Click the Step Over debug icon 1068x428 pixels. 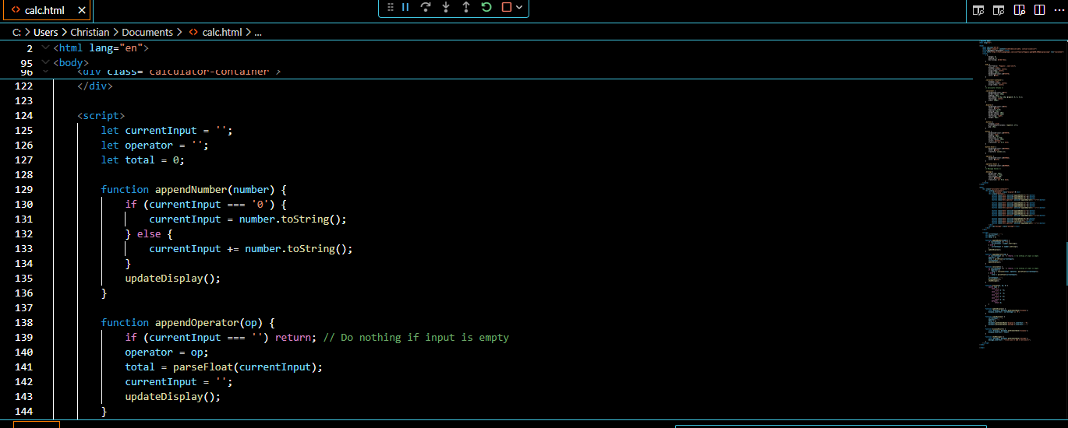click(x=426, y=7)
